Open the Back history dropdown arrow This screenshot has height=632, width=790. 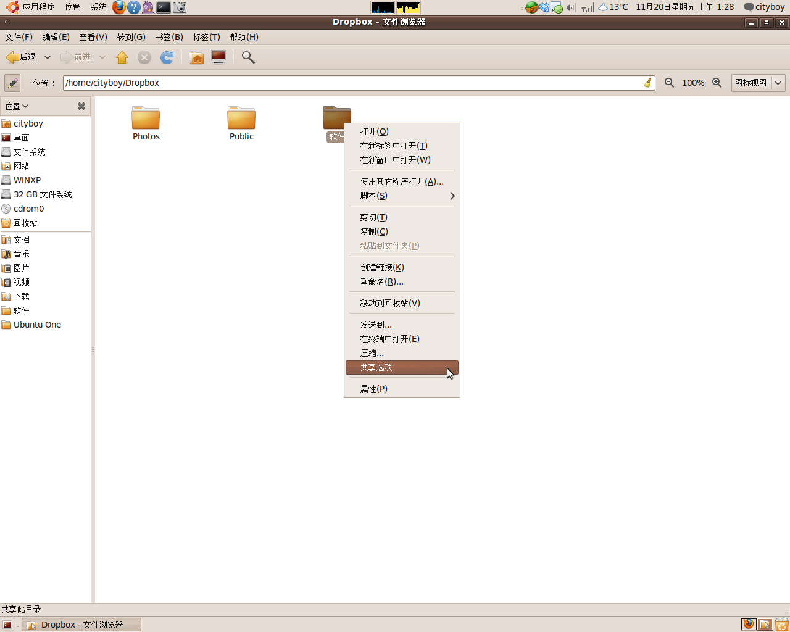pyautogui.click(x=48, y=57)
